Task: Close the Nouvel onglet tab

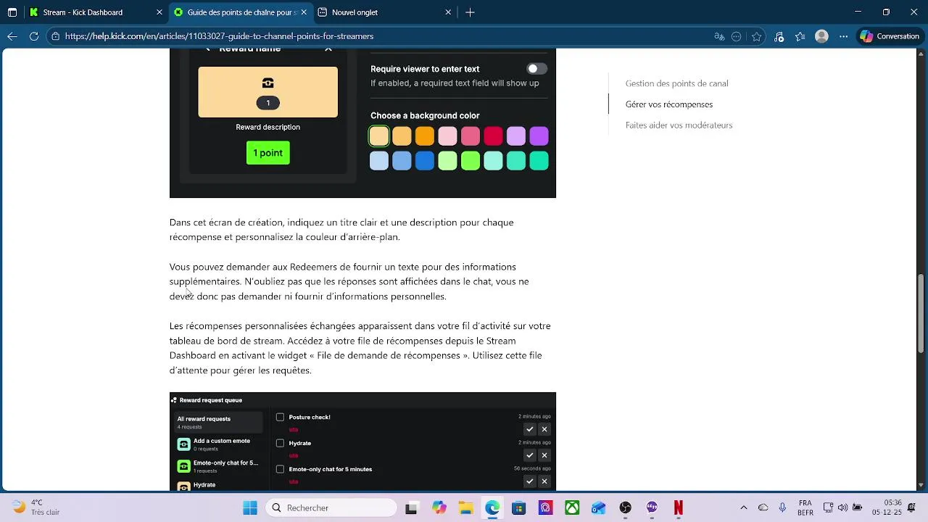Action: (448, 12)
